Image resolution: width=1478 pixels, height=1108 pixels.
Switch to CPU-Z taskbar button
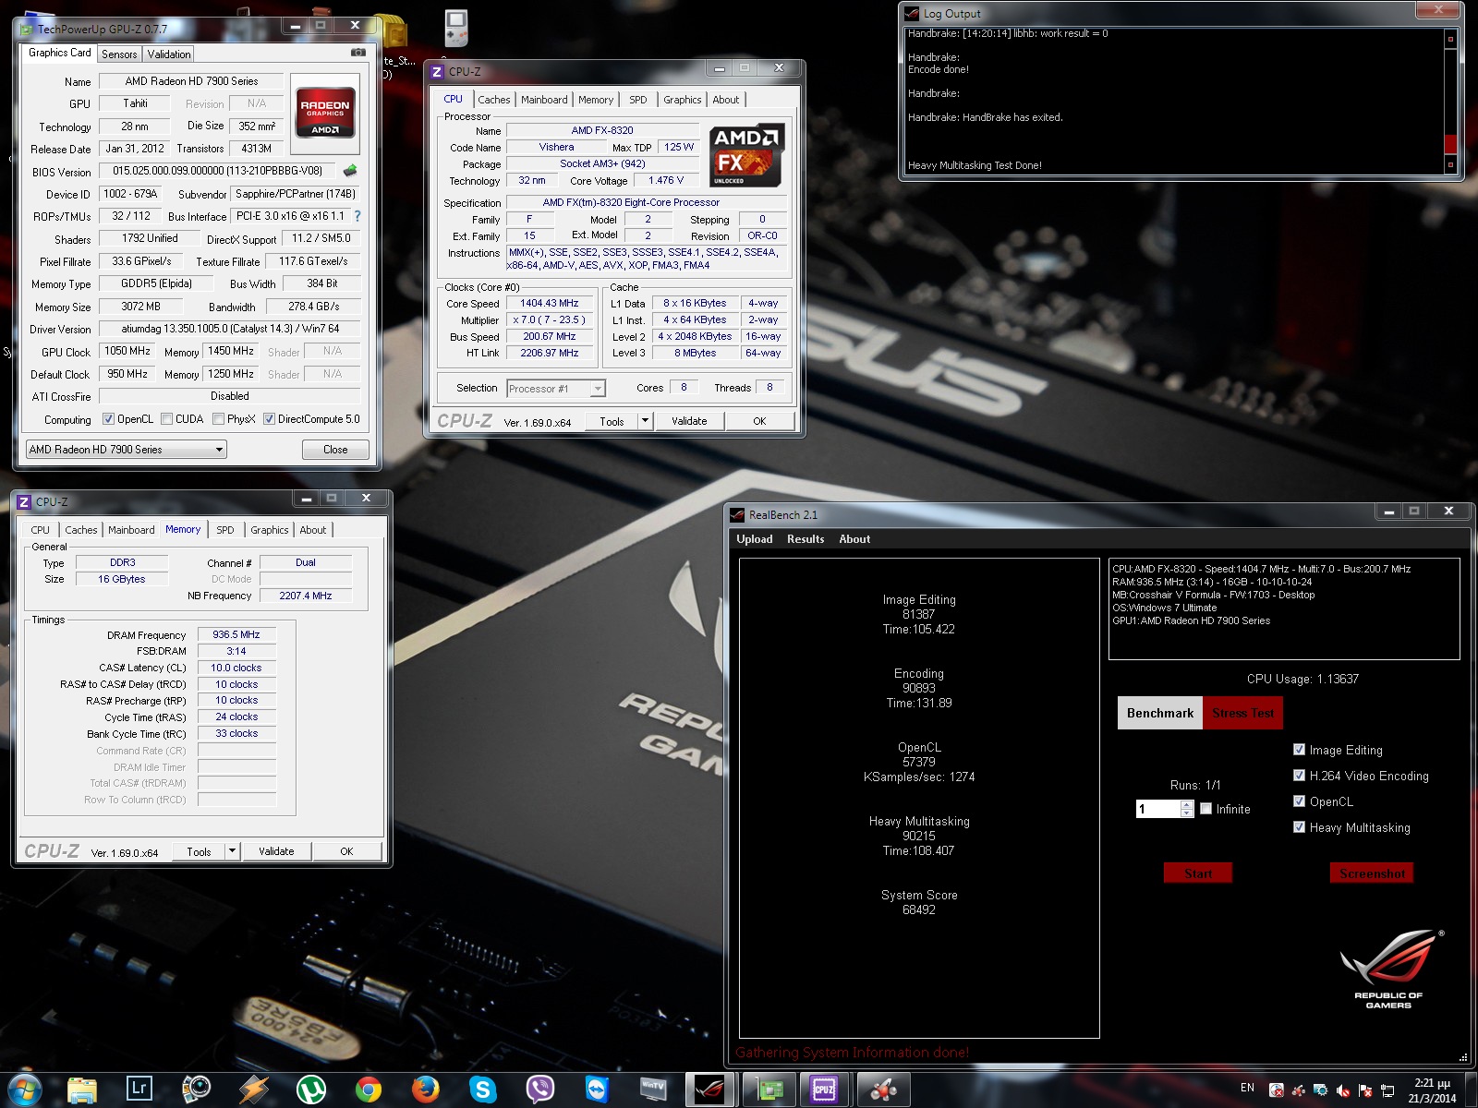(x=825, y=1090)
